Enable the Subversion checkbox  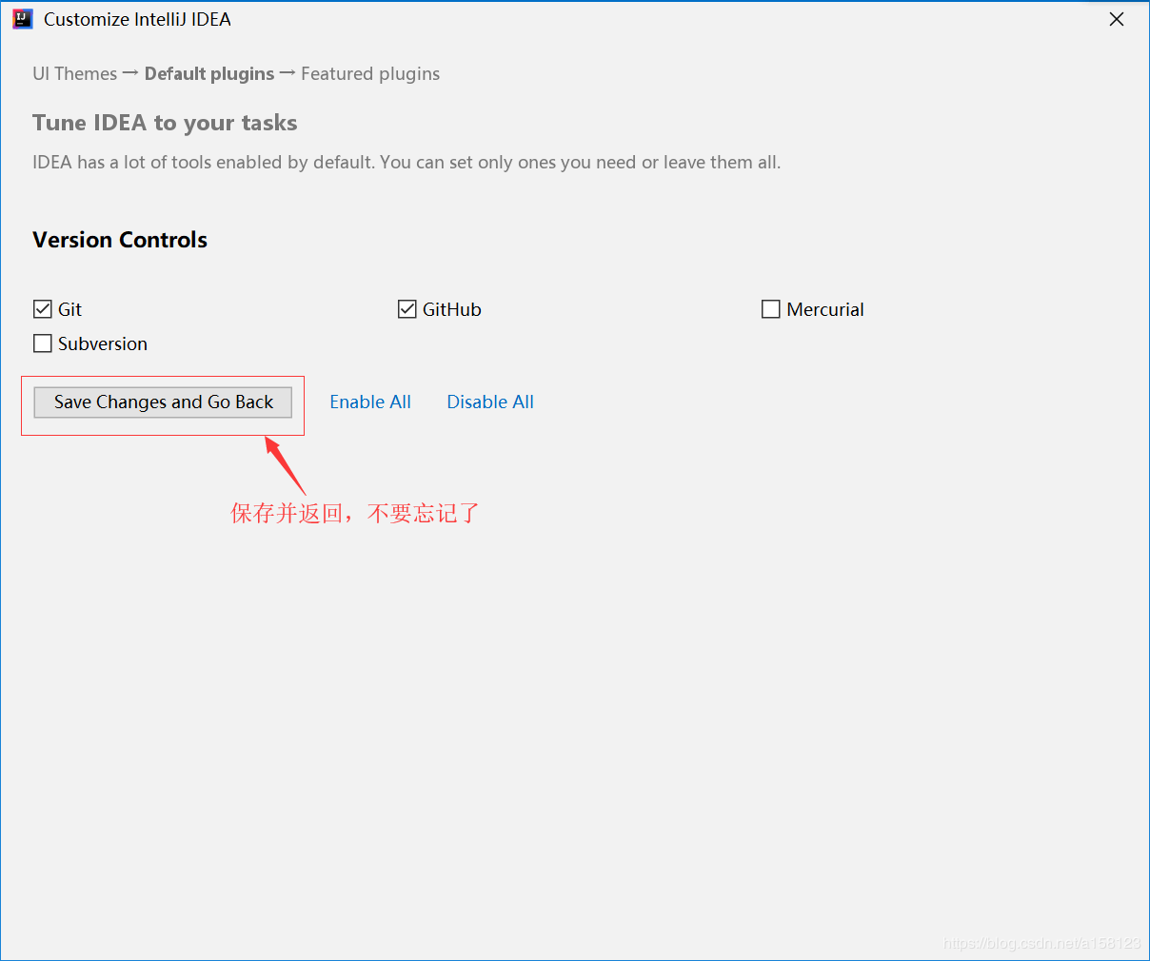pyautogui.click(x=43, y=343)
